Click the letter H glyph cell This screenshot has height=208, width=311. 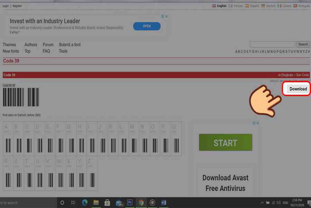[82, 138]
